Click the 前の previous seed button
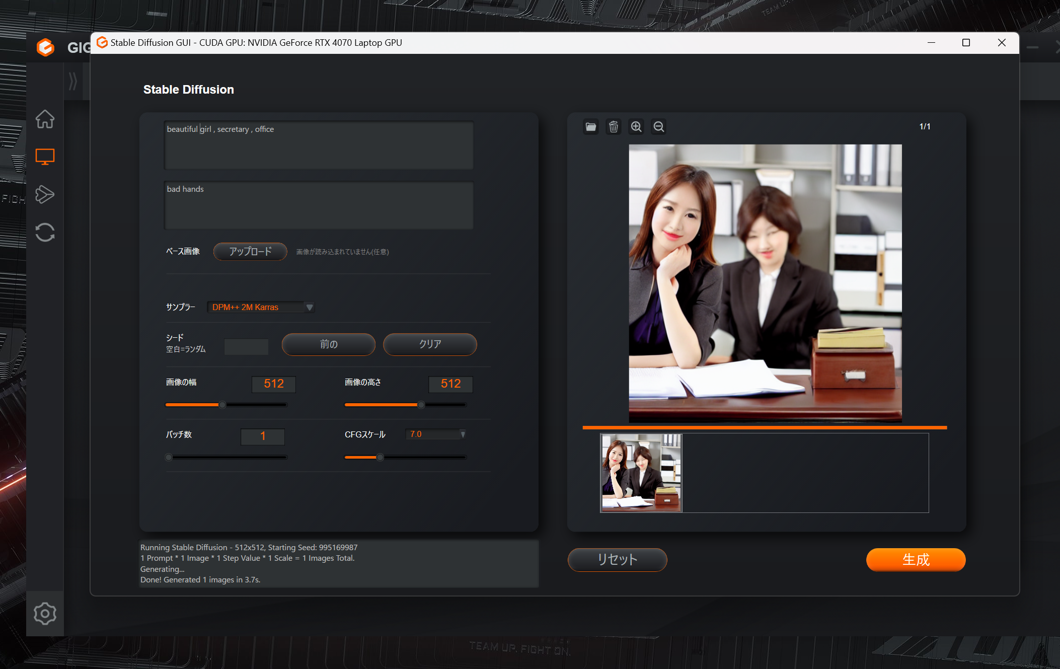The height and width of the screenshot is (669, 1060). click(x=328, y=344)
